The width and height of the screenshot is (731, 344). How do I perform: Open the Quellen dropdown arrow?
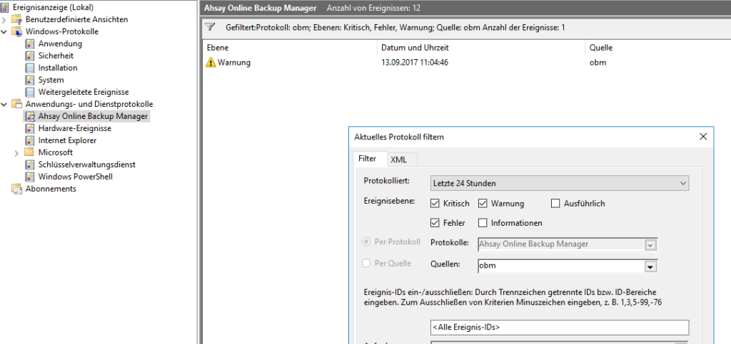[x=651, y=266]
